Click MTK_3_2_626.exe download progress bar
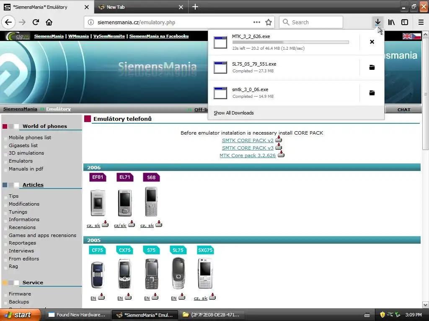Screen dimensions: 429x321 pos(291,42)
